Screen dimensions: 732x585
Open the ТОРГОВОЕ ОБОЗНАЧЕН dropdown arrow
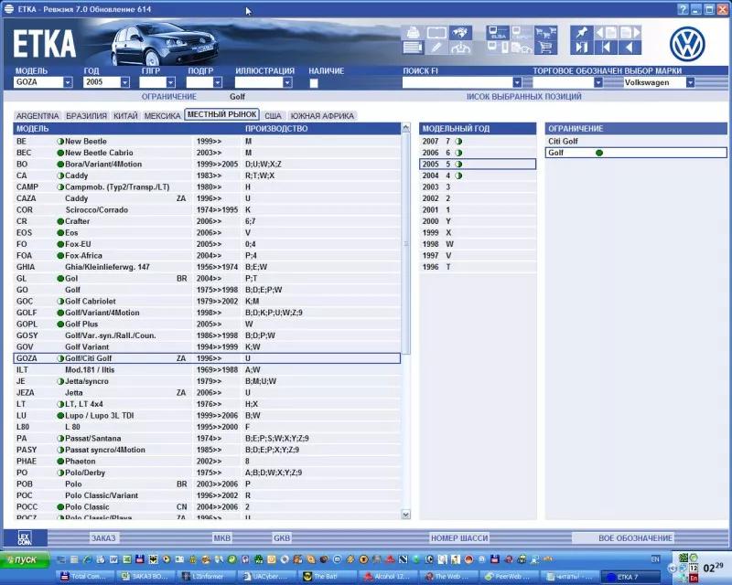(598, 82)
